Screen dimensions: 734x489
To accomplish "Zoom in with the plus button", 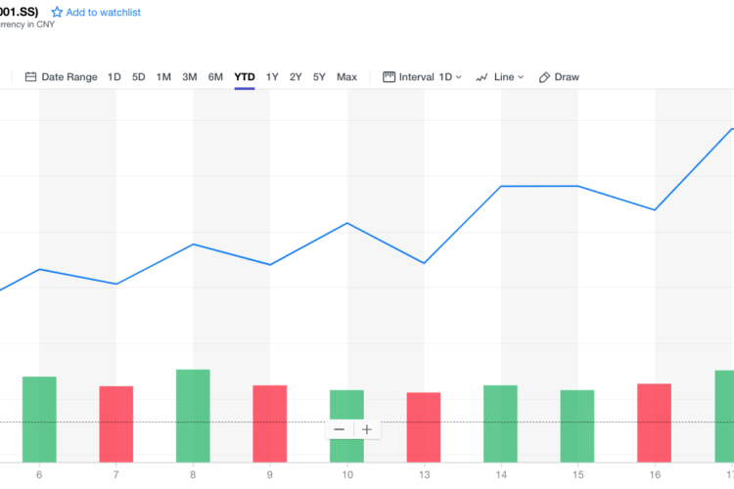I will coord(367,429).
